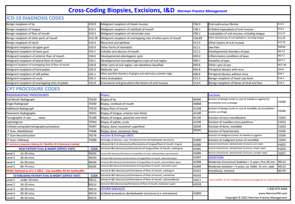Click code C06.2 retromolar area
Image resolution: width=295 pixels, height=204 pixels.
[197, 34]
